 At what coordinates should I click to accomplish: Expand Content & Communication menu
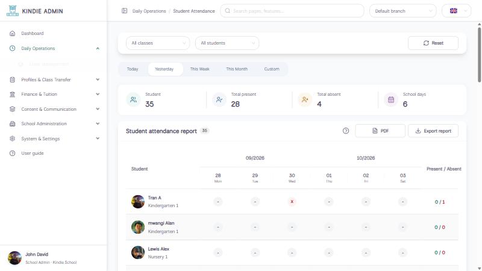(x=98, y=109)
